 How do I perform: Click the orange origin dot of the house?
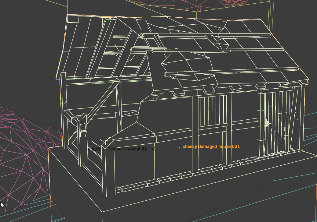[x=180, y=148]
